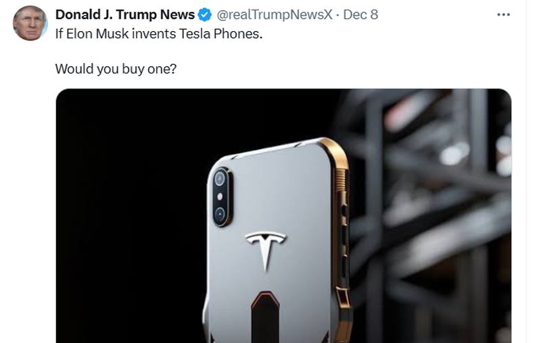This screenshot has width=541, height=343.
Task: Click the gold side buttons on the phone
Action: click(x=345, y=230)
